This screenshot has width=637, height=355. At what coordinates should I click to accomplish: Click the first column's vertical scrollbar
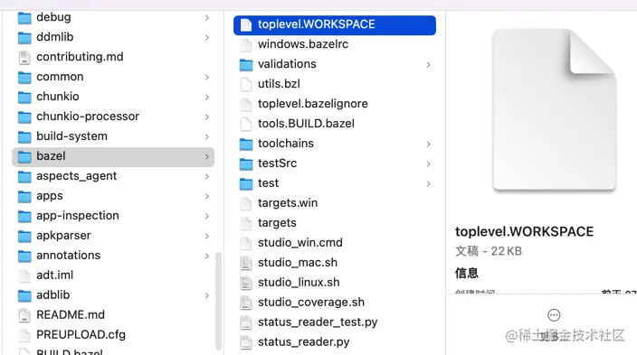219,301
